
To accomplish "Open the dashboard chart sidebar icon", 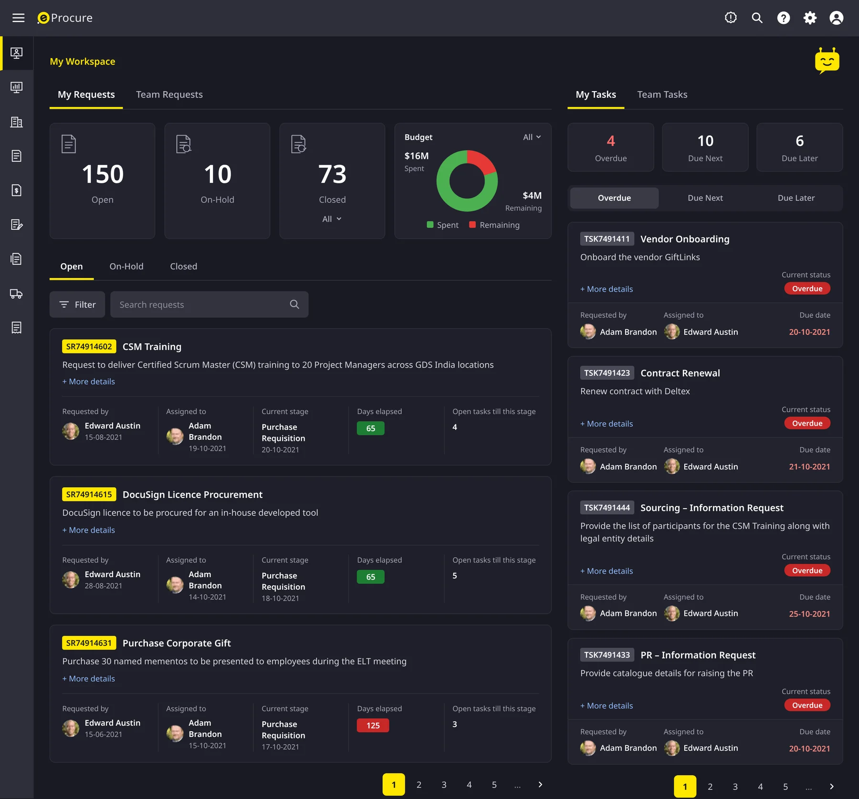I will pos(17,87).
